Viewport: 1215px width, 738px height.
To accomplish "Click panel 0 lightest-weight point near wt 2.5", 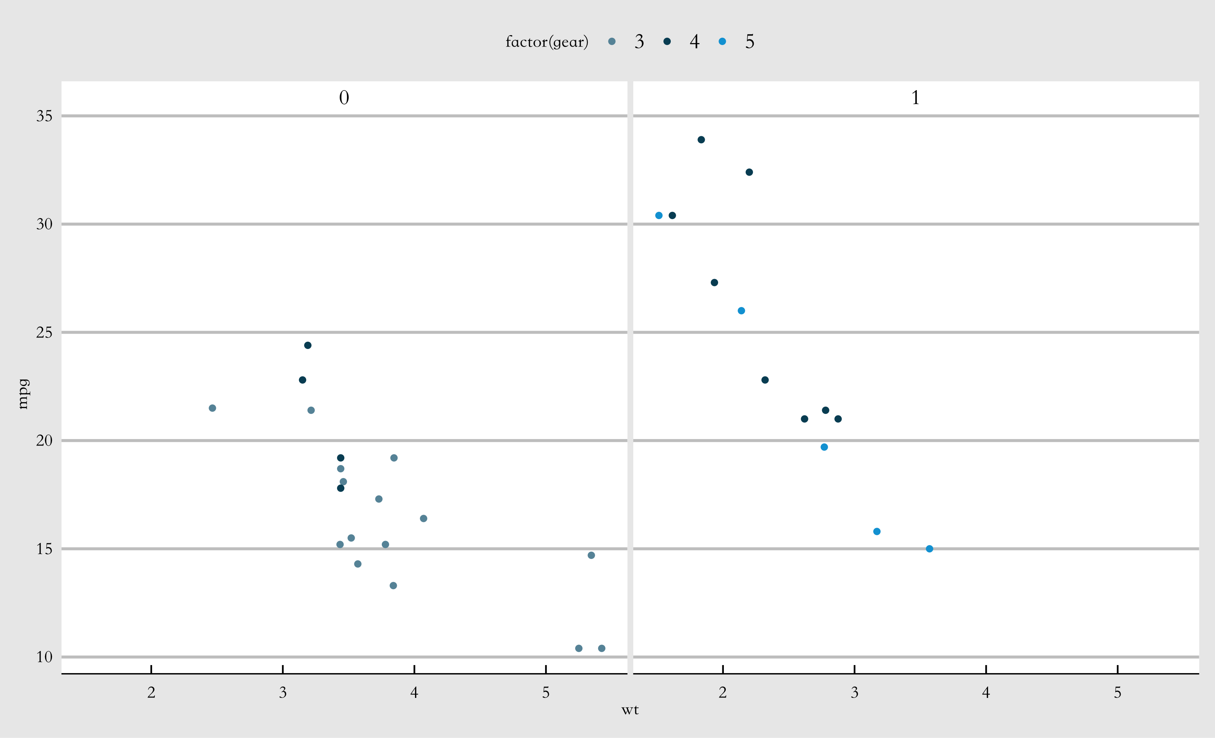I will tap(213, 409).
